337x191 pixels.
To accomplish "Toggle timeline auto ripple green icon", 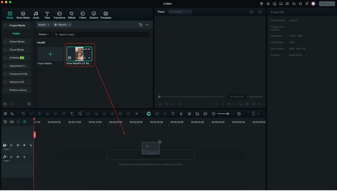I will tap(25, 122).
